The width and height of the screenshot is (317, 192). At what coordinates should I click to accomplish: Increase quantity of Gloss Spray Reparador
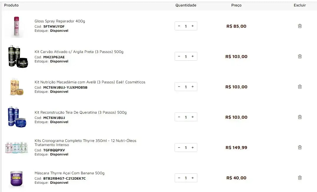pos(193,26)
